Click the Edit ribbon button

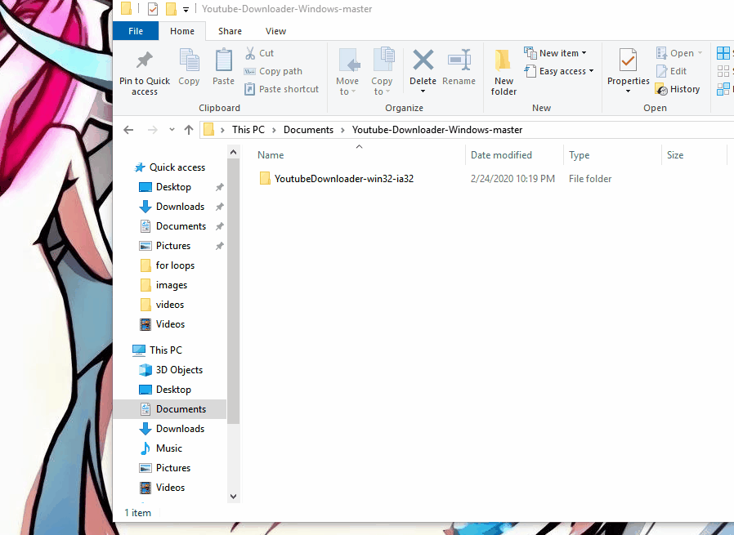pos(671,71)
